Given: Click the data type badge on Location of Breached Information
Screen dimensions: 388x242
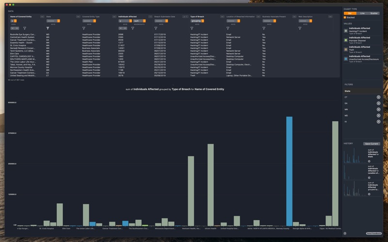Looking at the screenshot, I should click(258, 16).
